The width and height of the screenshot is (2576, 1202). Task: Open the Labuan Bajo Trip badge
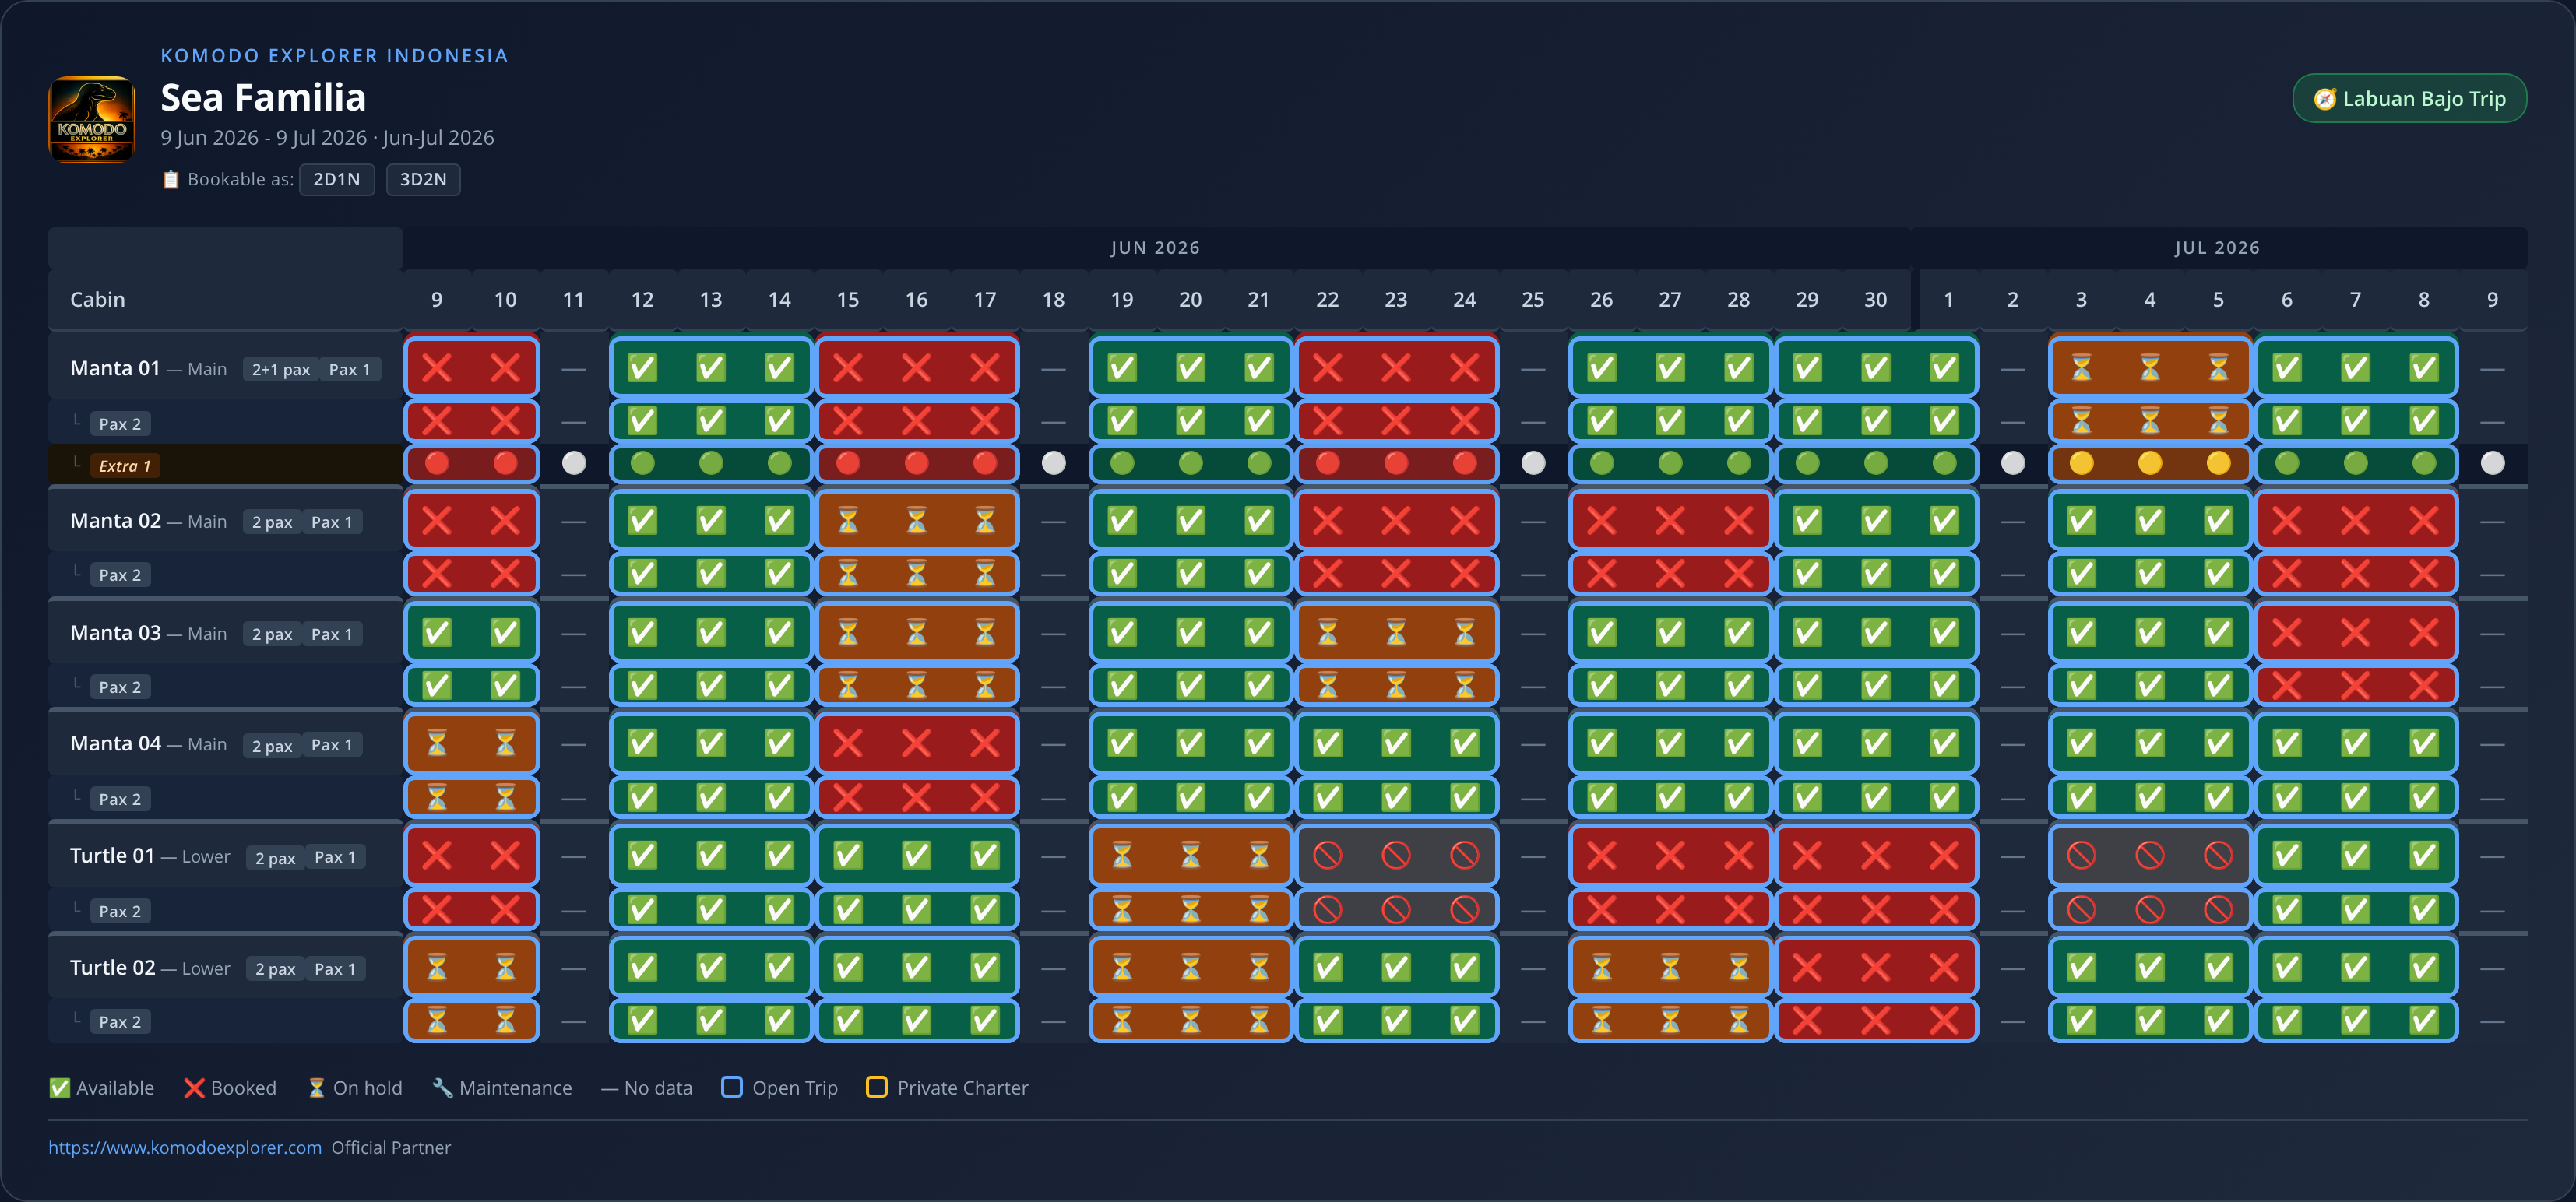click(2409, 98)
